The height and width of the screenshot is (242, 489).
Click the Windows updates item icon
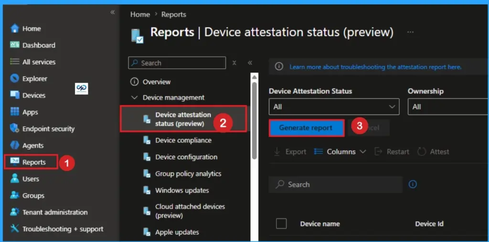point(147,190)
